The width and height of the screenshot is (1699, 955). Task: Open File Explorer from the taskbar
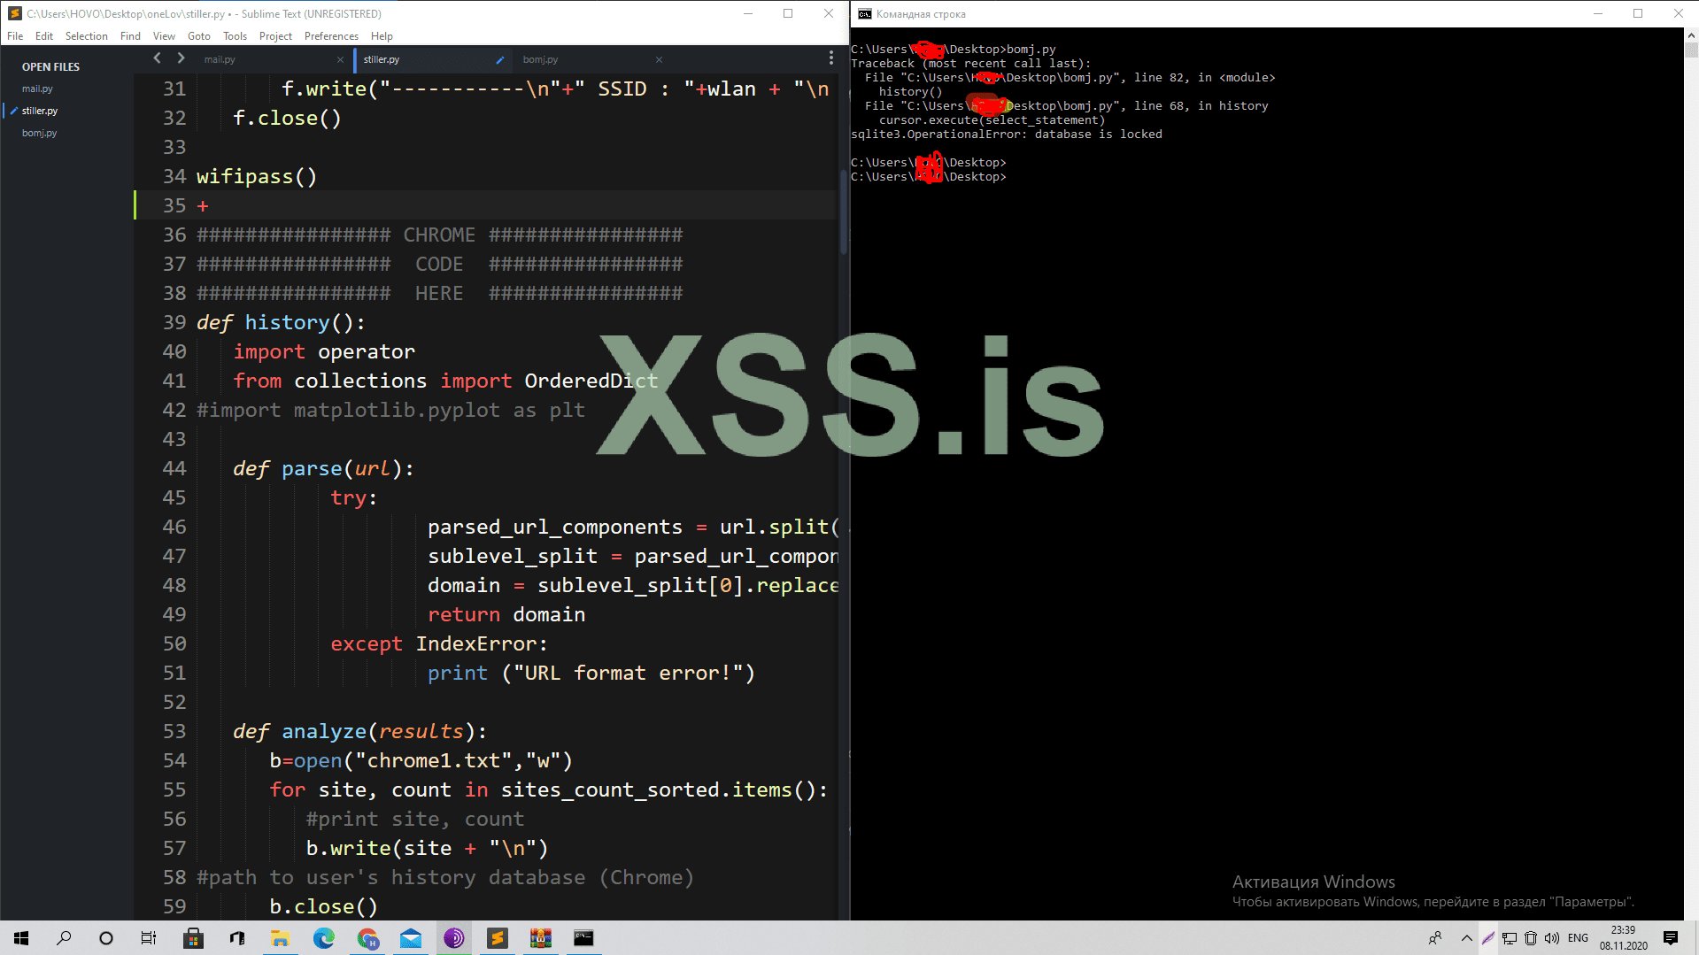(x=281, y=938)
